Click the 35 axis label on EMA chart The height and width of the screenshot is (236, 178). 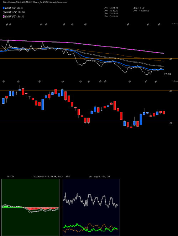point(171,59)
